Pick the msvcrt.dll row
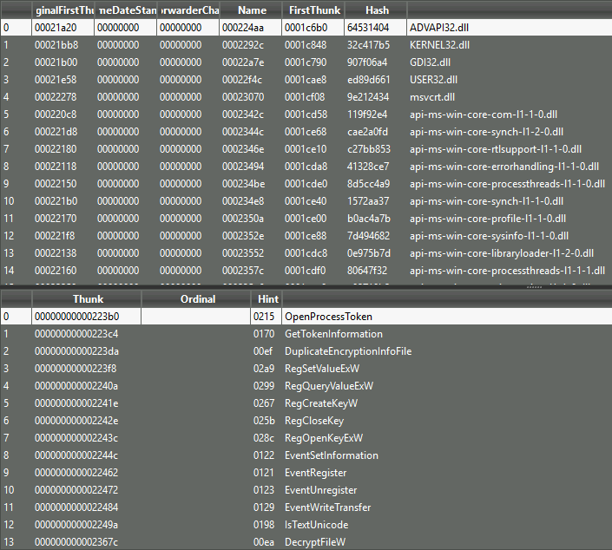This screenshot has height=550, width=612. point(431,96)
